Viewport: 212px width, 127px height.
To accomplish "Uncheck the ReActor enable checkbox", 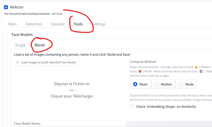I will click(x=6, y=7).
